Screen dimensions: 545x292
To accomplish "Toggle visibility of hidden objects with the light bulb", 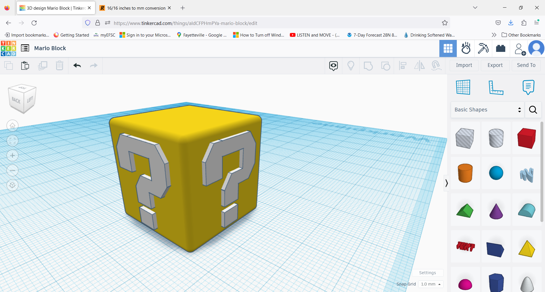I will click(x=351, y=65).
